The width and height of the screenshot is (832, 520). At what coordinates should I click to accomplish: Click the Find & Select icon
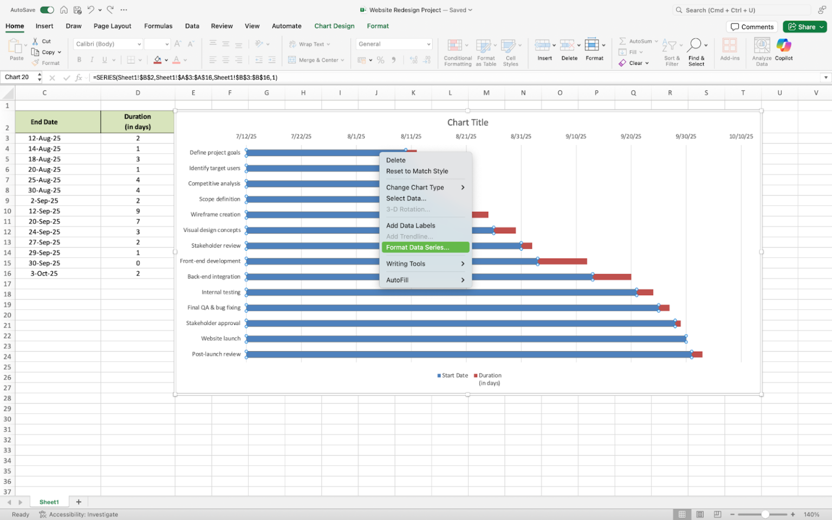click(x=697, y=51)
